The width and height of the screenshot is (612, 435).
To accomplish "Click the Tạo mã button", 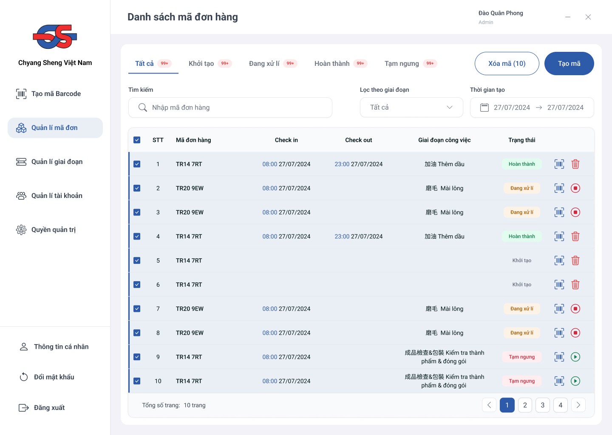I will coord(569,64).
